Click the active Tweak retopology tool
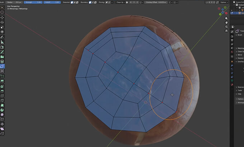 3,66
